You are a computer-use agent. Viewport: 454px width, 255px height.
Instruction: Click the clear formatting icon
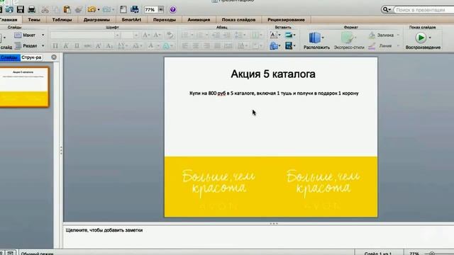[170, 35]
